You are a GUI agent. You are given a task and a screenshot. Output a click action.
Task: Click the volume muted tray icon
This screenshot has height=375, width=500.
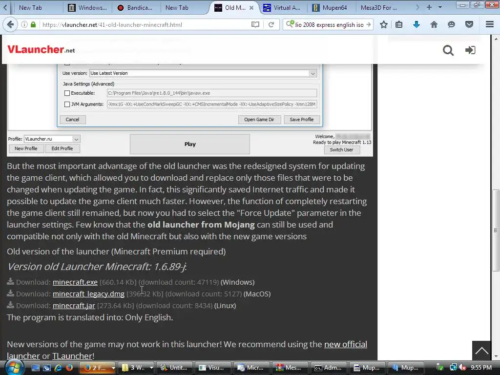[463, 368]
